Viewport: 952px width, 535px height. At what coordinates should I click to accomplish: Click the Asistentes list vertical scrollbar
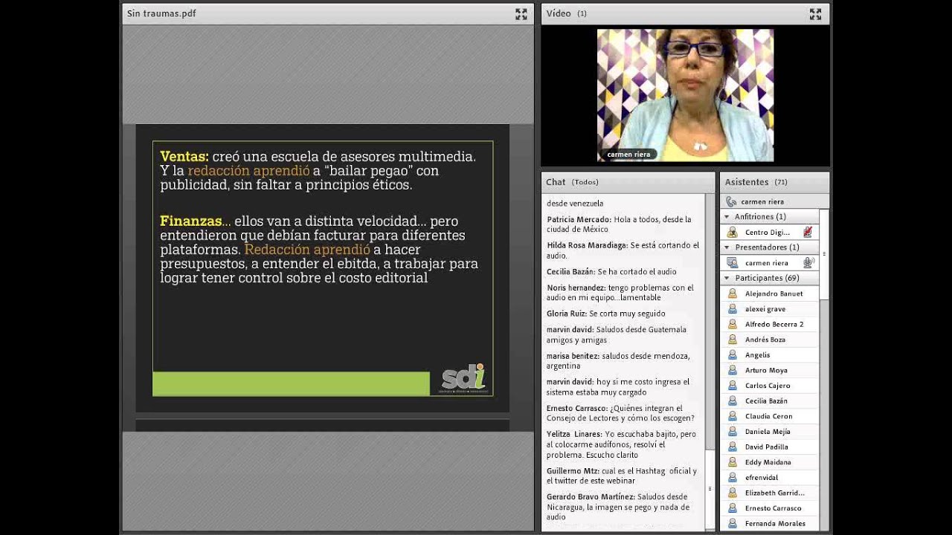[x=823, y=254]
